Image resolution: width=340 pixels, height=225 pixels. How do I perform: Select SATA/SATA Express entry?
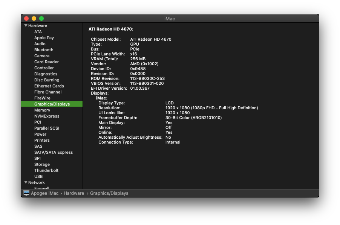(54, 152)
